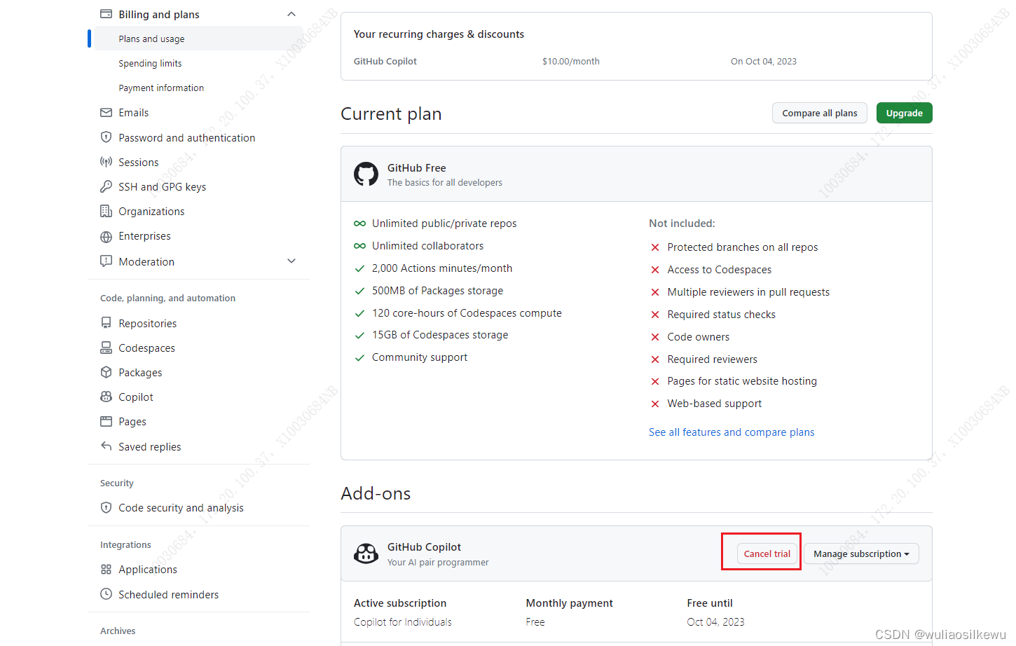Open Spending limits settings
This screenshot has width=1016, height=646.
(x=150, y=63)
